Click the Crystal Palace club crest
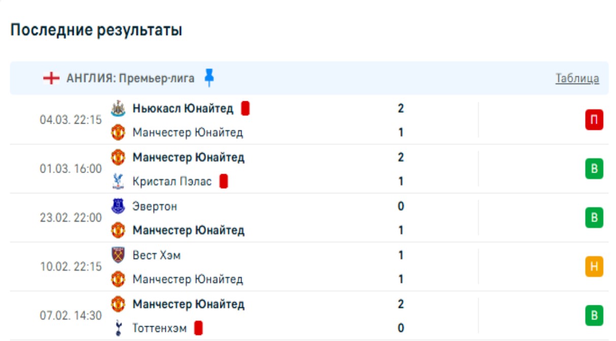The image size is (616, 341). point(118,181)
